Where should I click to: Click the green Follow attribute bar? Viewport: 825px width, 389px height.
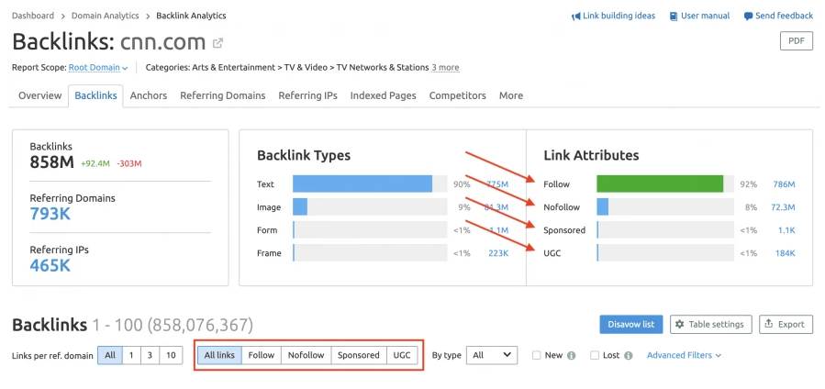click(660, 184)
